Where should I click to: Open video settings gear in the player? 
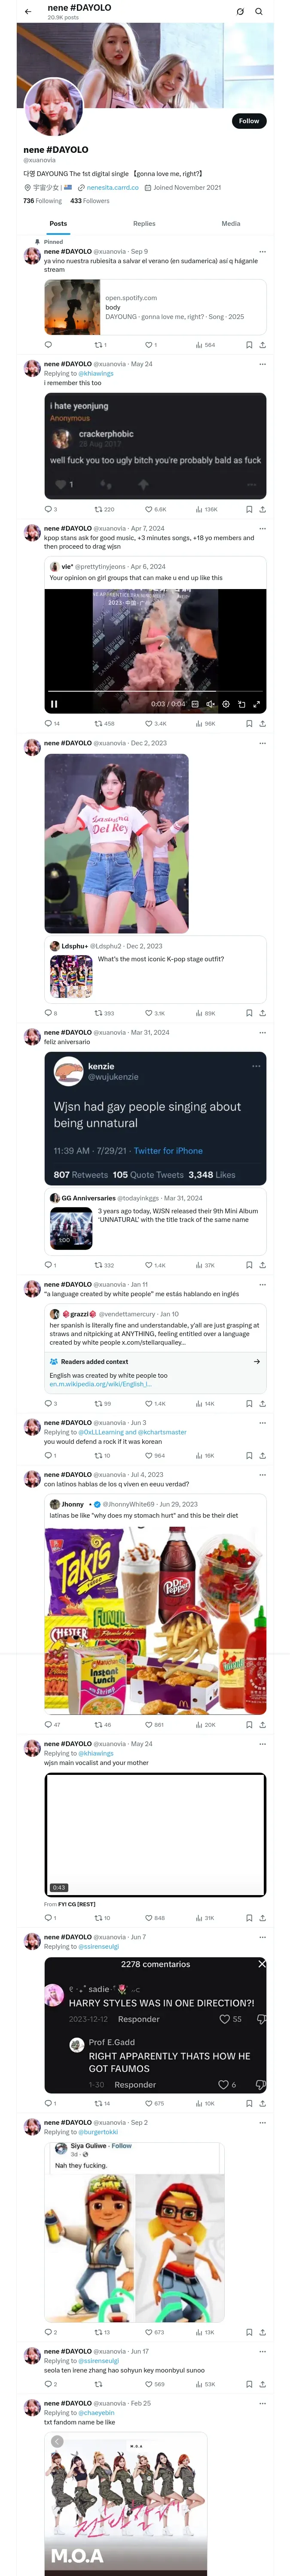(225, 704)
